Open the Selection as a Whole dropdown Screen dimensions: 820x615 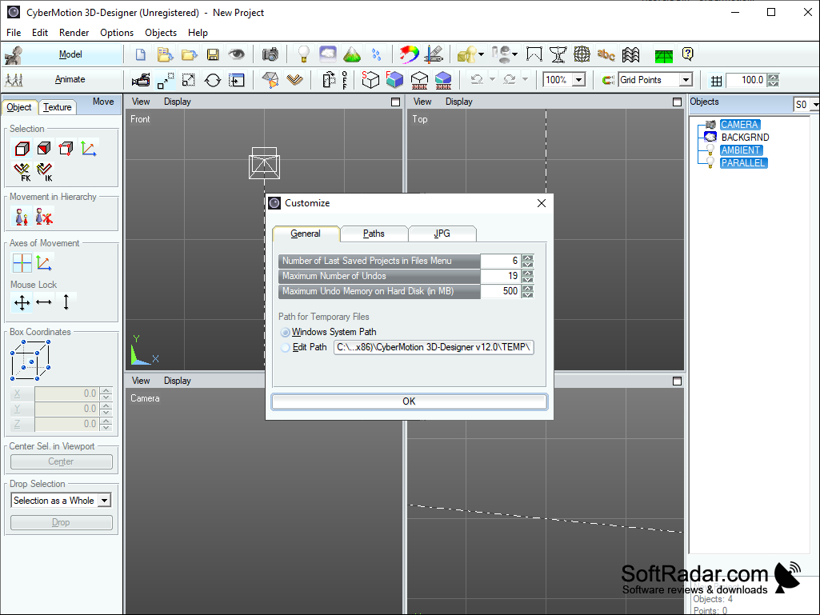tap(105, 501)
